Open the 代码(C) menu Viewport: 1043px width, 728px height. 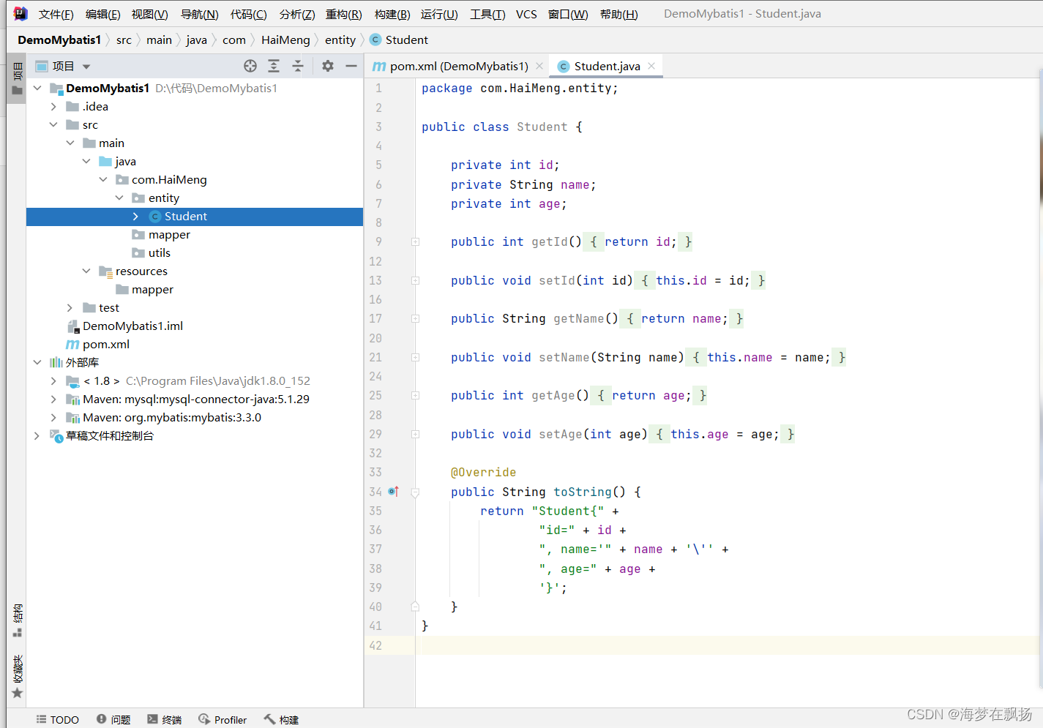click(249, 14)
